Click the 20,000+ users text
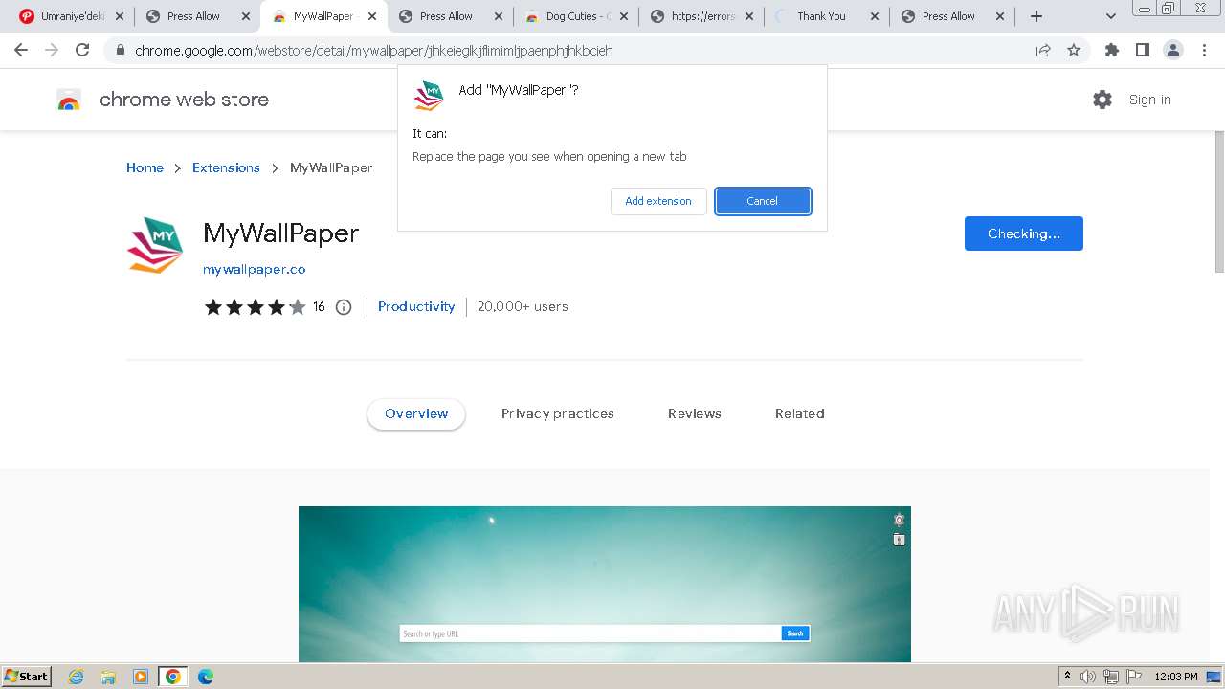 pos(523,306)
